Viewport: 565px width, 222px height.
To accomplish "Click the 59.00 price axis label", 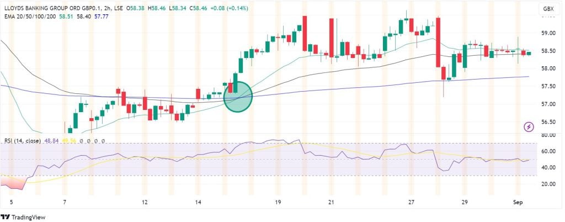I will point(547,34).
